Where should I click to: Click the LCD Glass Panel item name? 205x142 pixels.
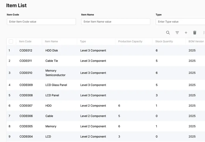tap(56, 85)
